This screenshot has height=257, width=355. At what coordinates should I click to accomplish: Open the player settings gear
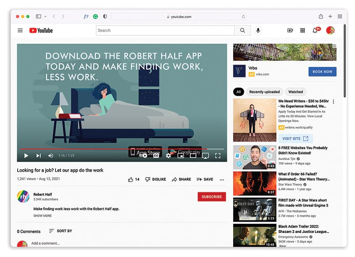[x=168, y=156]
